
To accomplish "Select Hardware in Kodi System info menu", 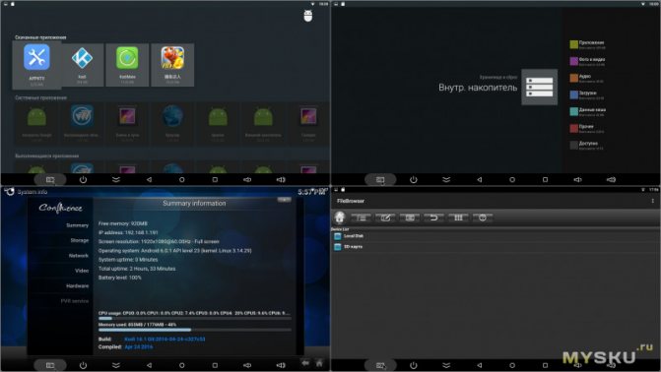I will point(77,285).
